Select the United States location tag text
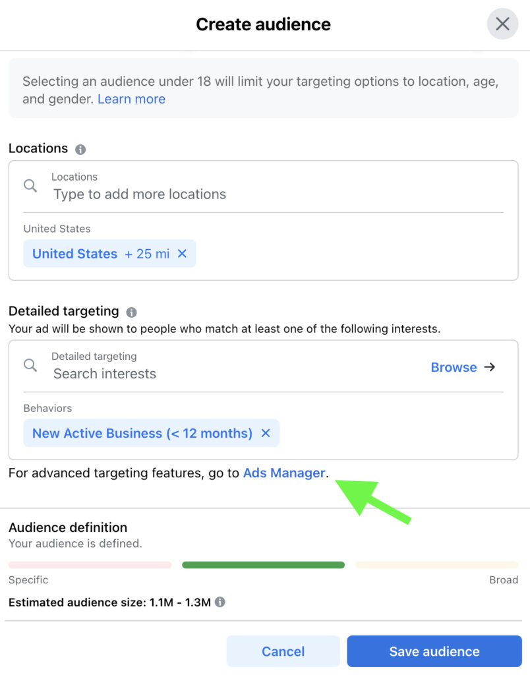 tap(73, 253)
